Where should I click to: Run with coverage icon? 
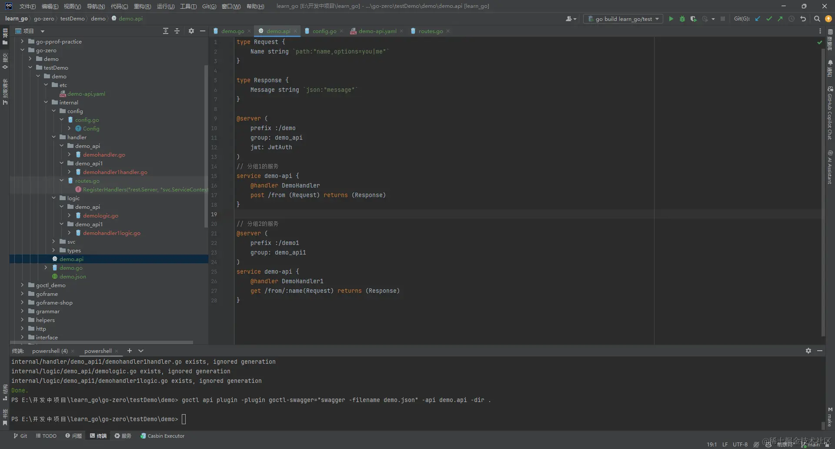(x=693, y=19)
